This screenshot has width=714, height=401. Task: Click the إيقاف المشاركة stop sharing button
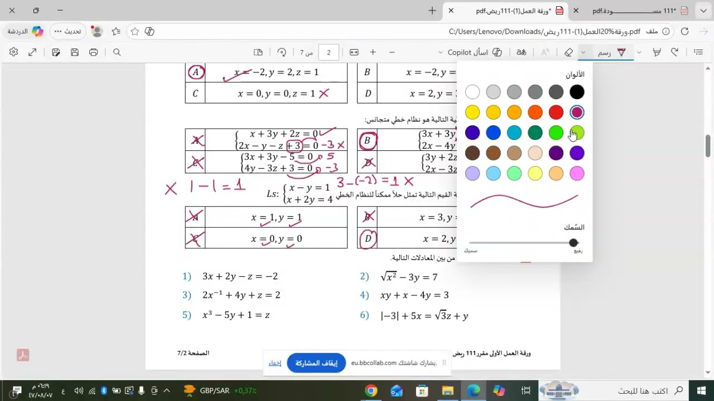coord(316,363)
